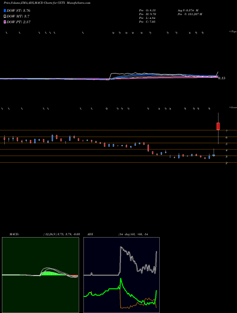Open the green MACD histogram panel
This screenshot has height=313, width=237.
40,275
